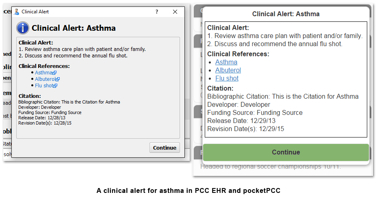Click the Clinical Alert window title bar text
377x203 pixels.
[35, 12]
